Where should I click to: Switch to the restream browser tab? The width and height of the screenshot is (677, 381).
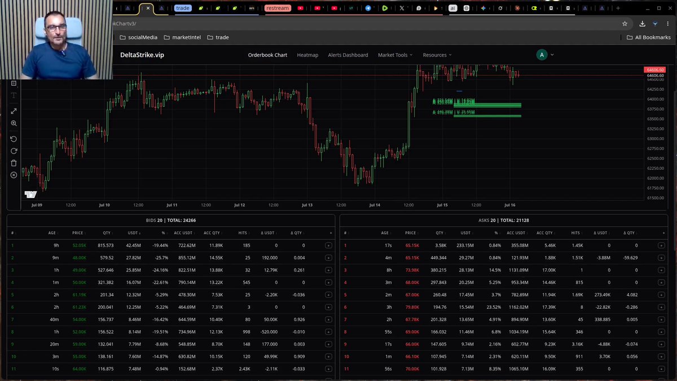tap(278, 8)
